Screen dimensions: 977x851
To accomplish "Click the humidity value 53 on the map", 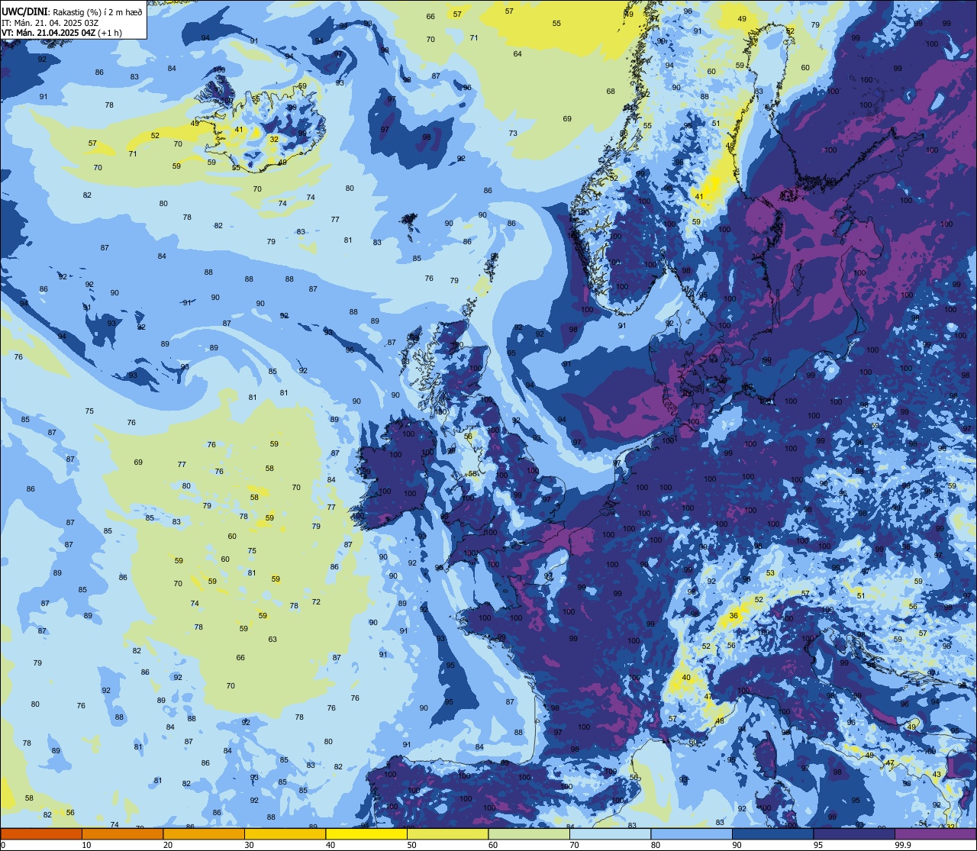I will click(770, 573).
